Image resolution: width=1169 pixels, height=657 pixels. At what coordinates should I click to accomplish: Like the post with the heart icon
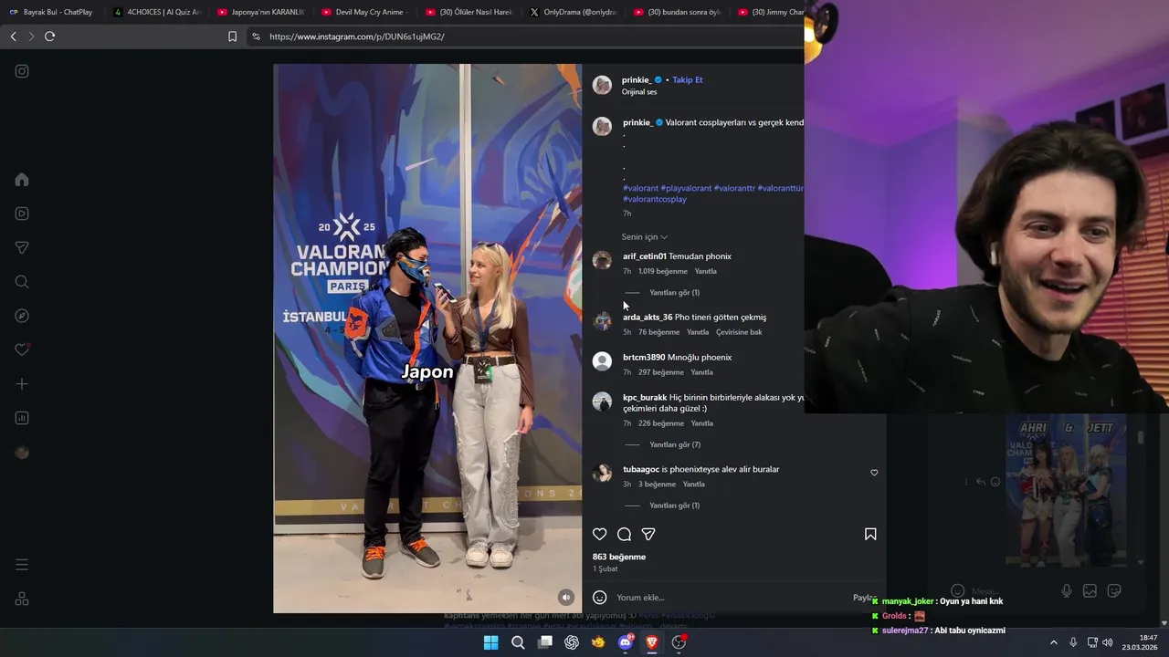point(599,534)
